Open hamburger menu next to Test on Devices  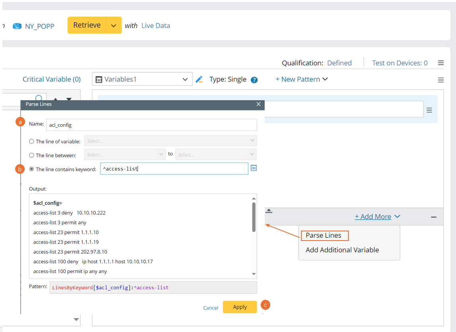(441, 63)
